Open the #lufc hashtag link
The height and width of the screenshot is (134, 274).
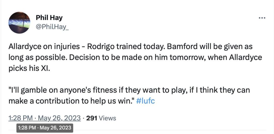[145, 101]
